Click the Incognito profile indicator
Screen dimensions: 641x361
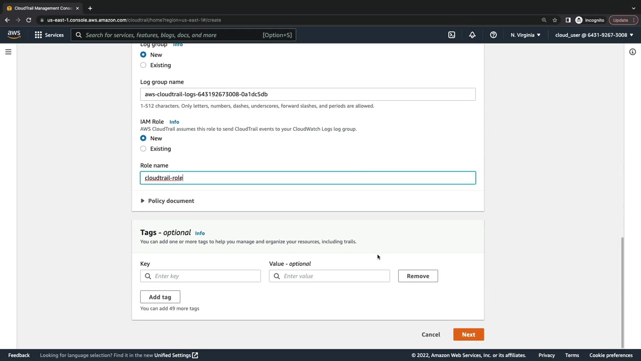point(590,20)
